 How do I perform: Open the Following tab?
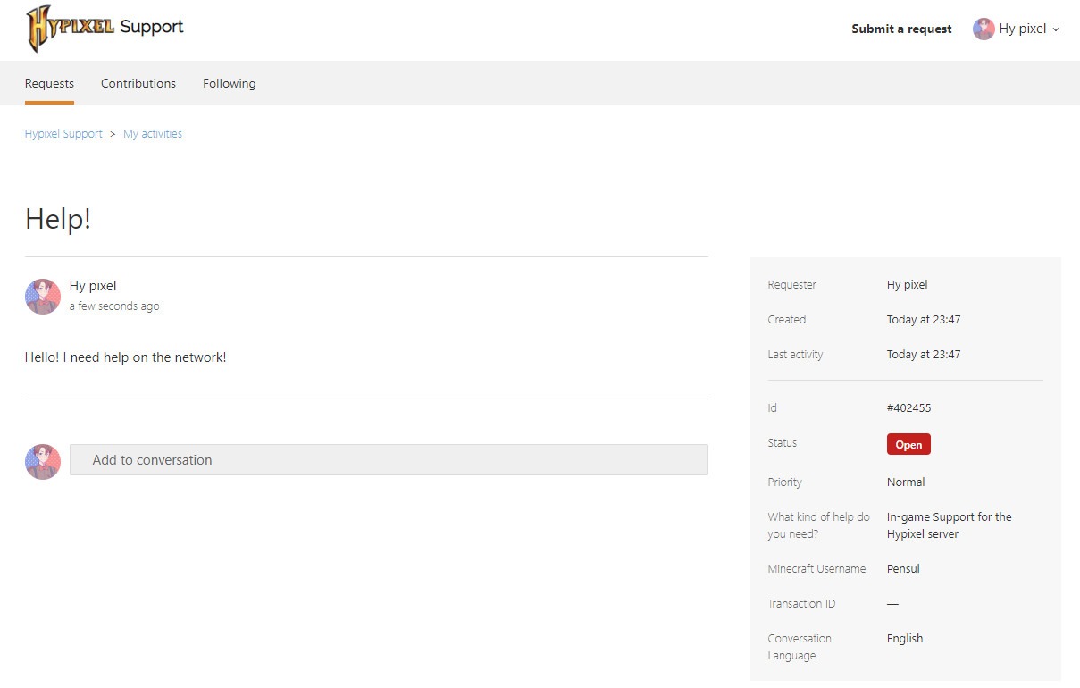229,83
